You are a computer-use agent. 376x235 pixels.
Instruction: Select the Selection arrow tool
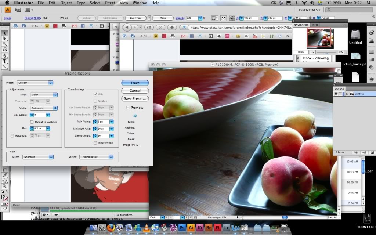coord(4,33)
